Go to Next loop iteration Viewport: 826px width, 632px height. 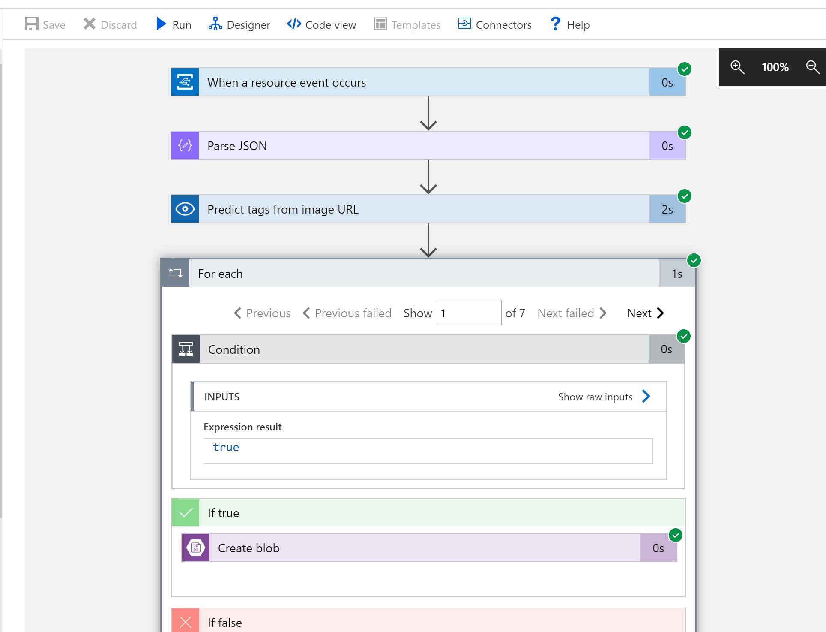click(645, 313)
